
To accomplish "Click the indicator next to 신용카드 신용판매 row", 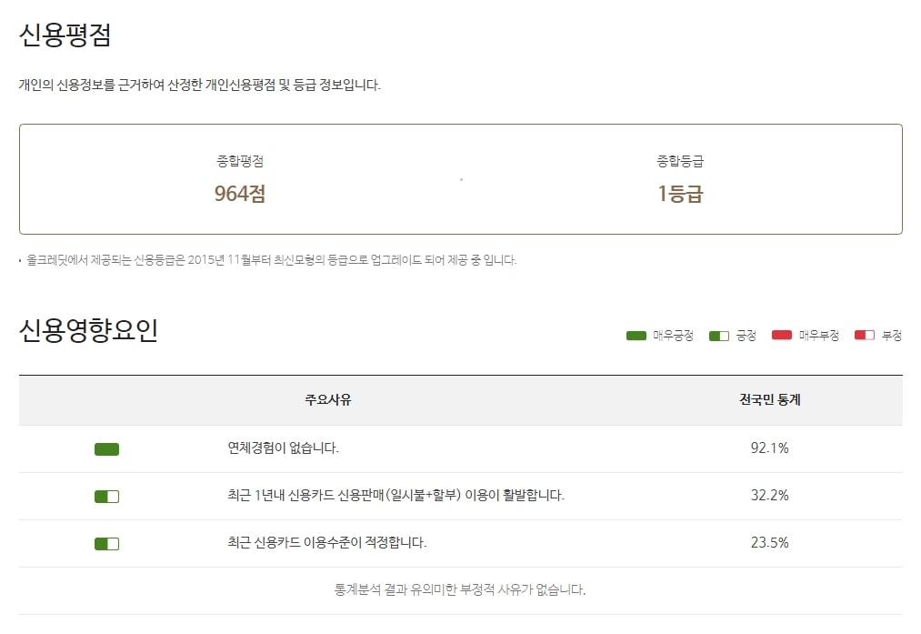I will [x=106, y=496].
